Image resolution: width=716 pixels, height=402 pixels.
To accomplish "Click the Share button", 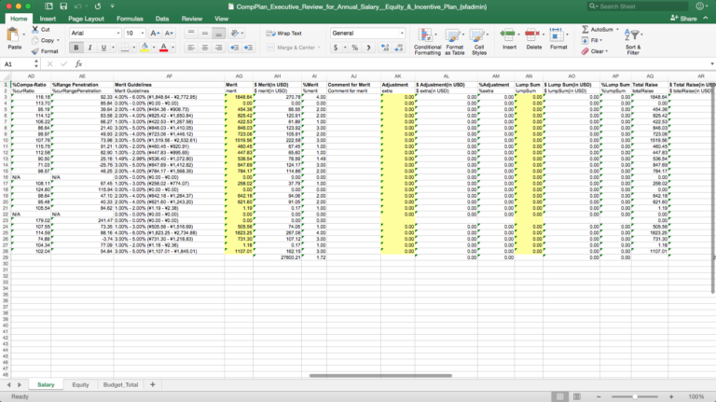I will click(685, 18).
